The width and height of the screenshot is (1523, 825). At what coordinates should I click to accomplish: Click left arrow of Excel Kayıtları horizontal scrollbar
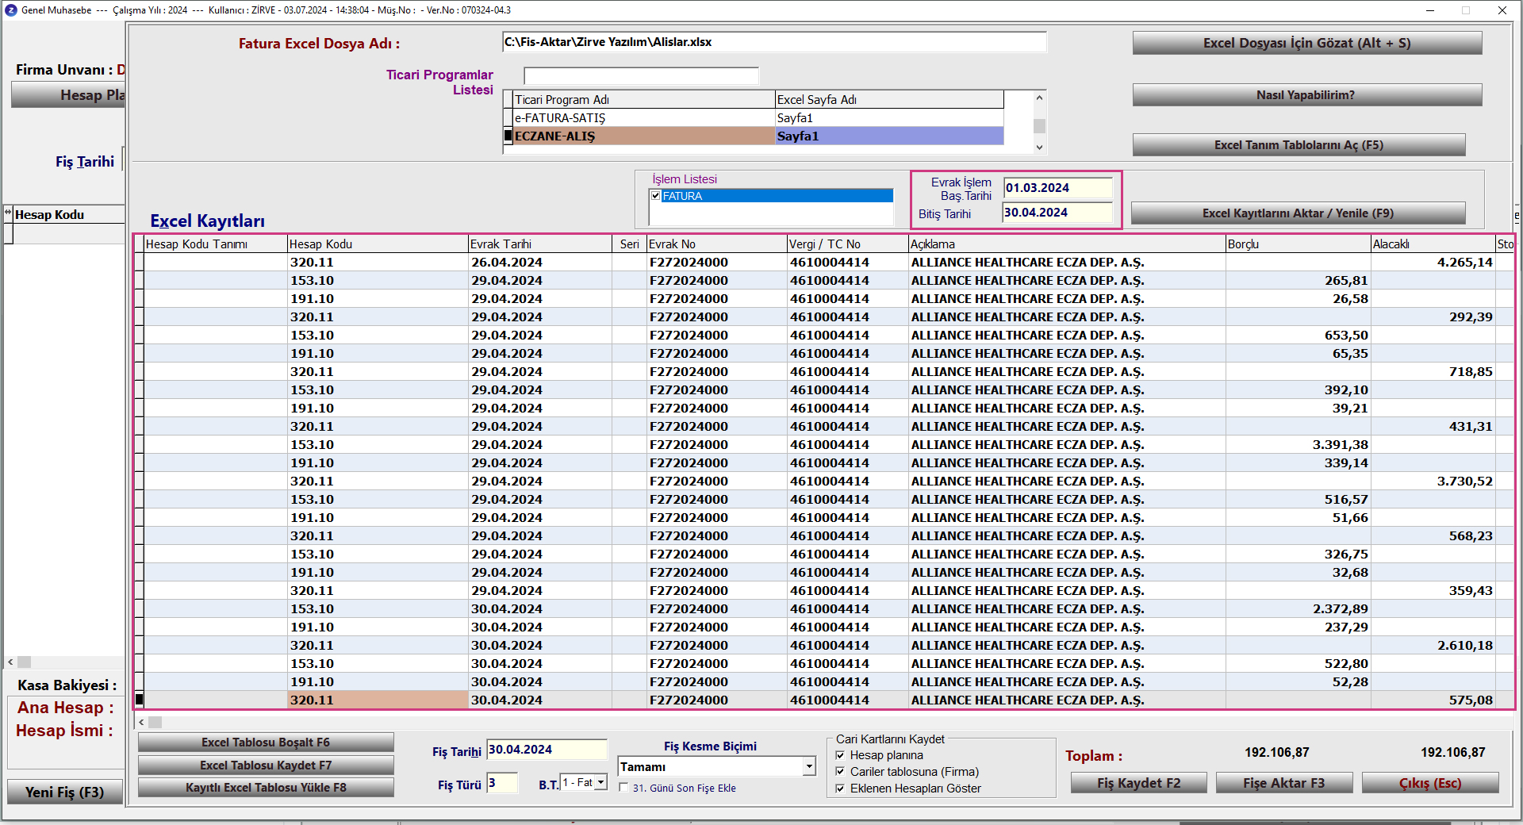point(142,722)
